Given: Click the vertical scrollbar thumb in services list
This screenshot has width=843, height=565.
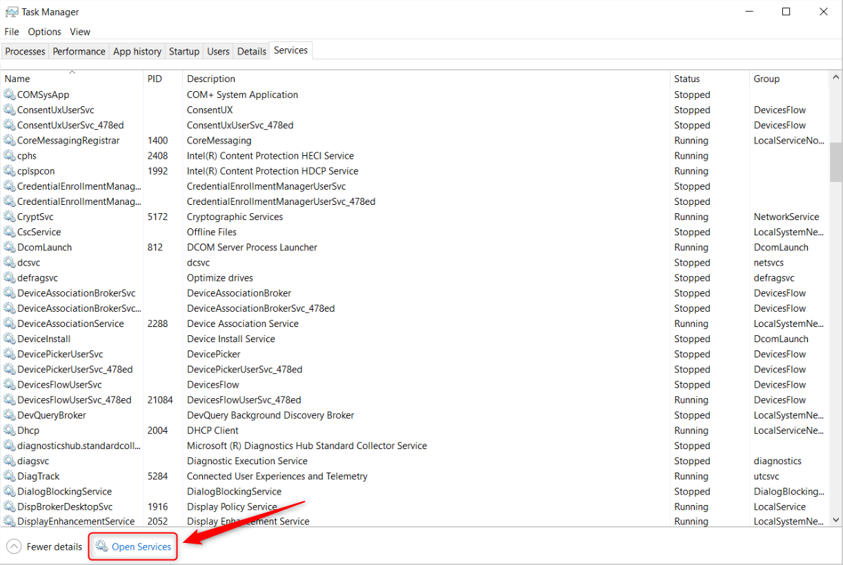Looking at the screenshot, I should coord(836,161).
